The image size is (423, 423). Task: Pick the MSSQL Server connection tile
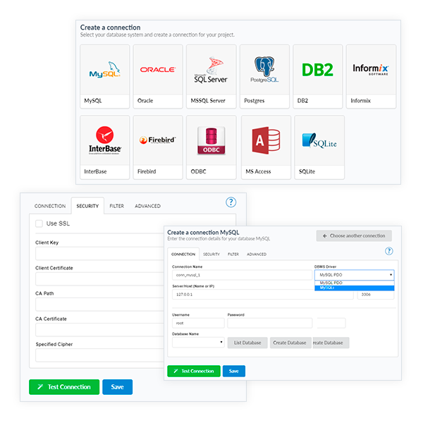pyautogui.click(x=210, y=75)
